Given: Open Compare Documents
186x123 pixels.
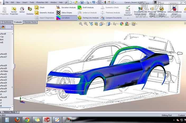Looking at the screenshot, I should (x=111, y=18).
